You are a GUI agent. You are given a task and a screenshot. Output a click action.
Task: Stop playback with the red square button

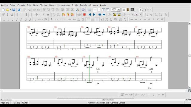(84, 15)
